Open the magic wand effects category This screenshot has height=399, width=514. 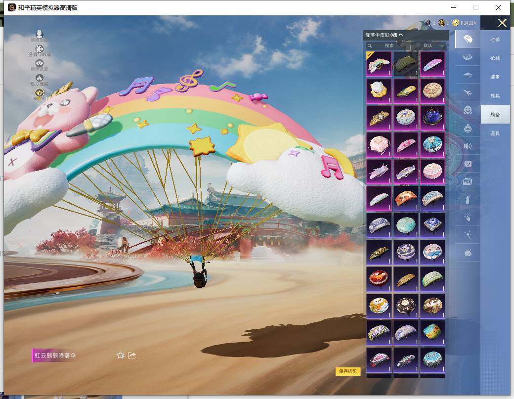pos(467,235)
